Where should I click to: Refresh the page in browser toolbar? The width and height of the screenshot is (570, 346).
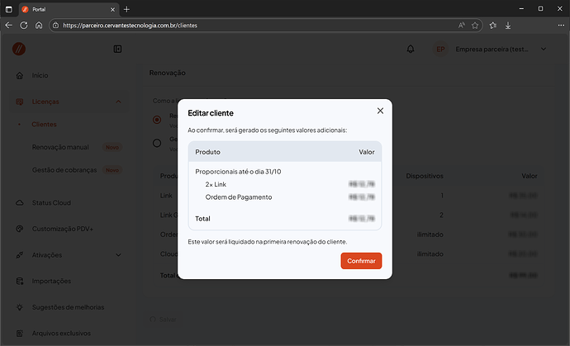(x=24, y=26)
